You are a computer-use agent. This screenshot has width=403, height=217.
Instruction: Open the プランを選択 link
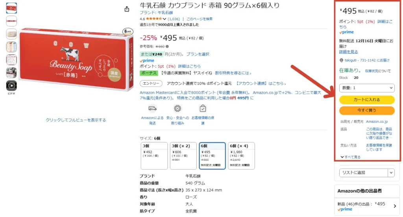click(x=198, y=54)
